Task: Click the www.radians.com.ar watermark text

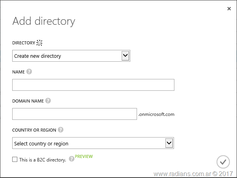Action: [x=193, y=174]
